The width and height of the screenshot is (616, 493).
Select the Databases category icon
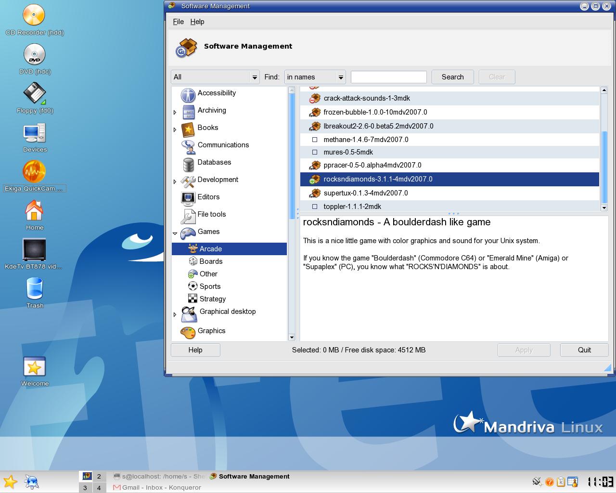point(189,164)
